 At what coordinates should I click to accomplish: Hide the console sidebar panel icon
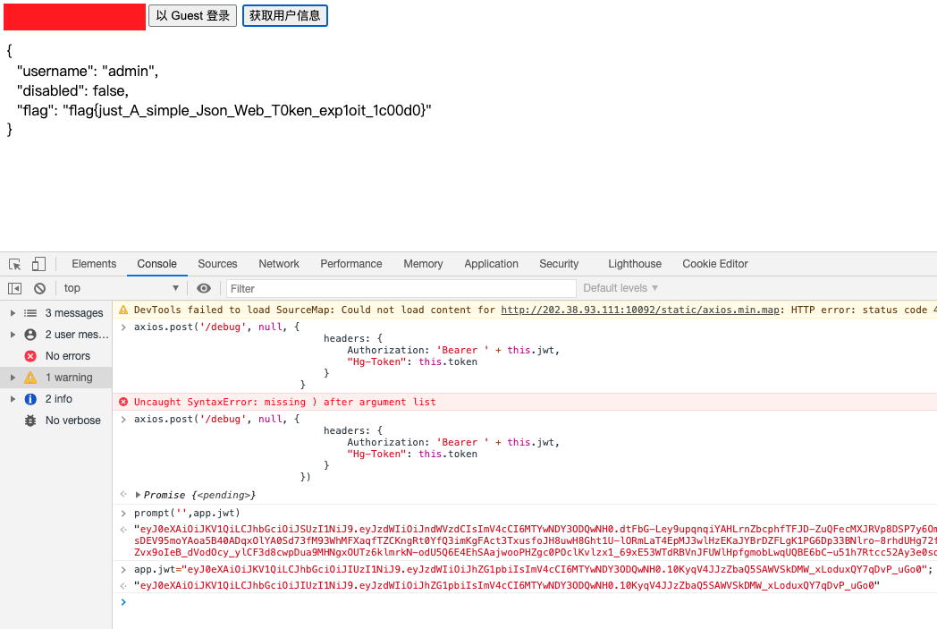pyautogui.click(x=15, y=288)
